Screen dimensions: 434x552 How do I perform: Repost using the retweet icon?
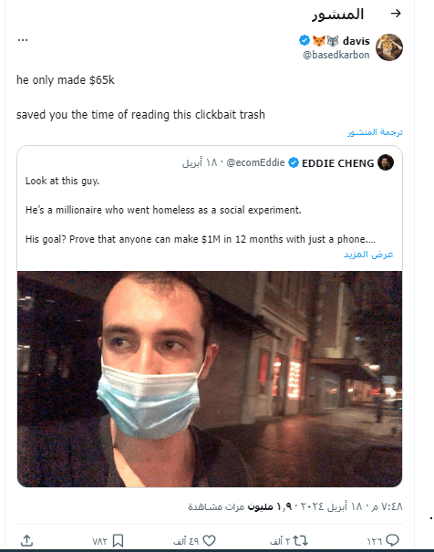(300, 541)
